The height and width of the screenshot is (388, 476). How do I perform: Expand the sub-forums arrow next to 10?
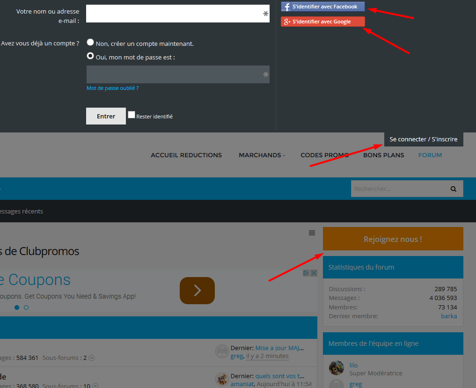pyautogui.click(x=95, y=386)
